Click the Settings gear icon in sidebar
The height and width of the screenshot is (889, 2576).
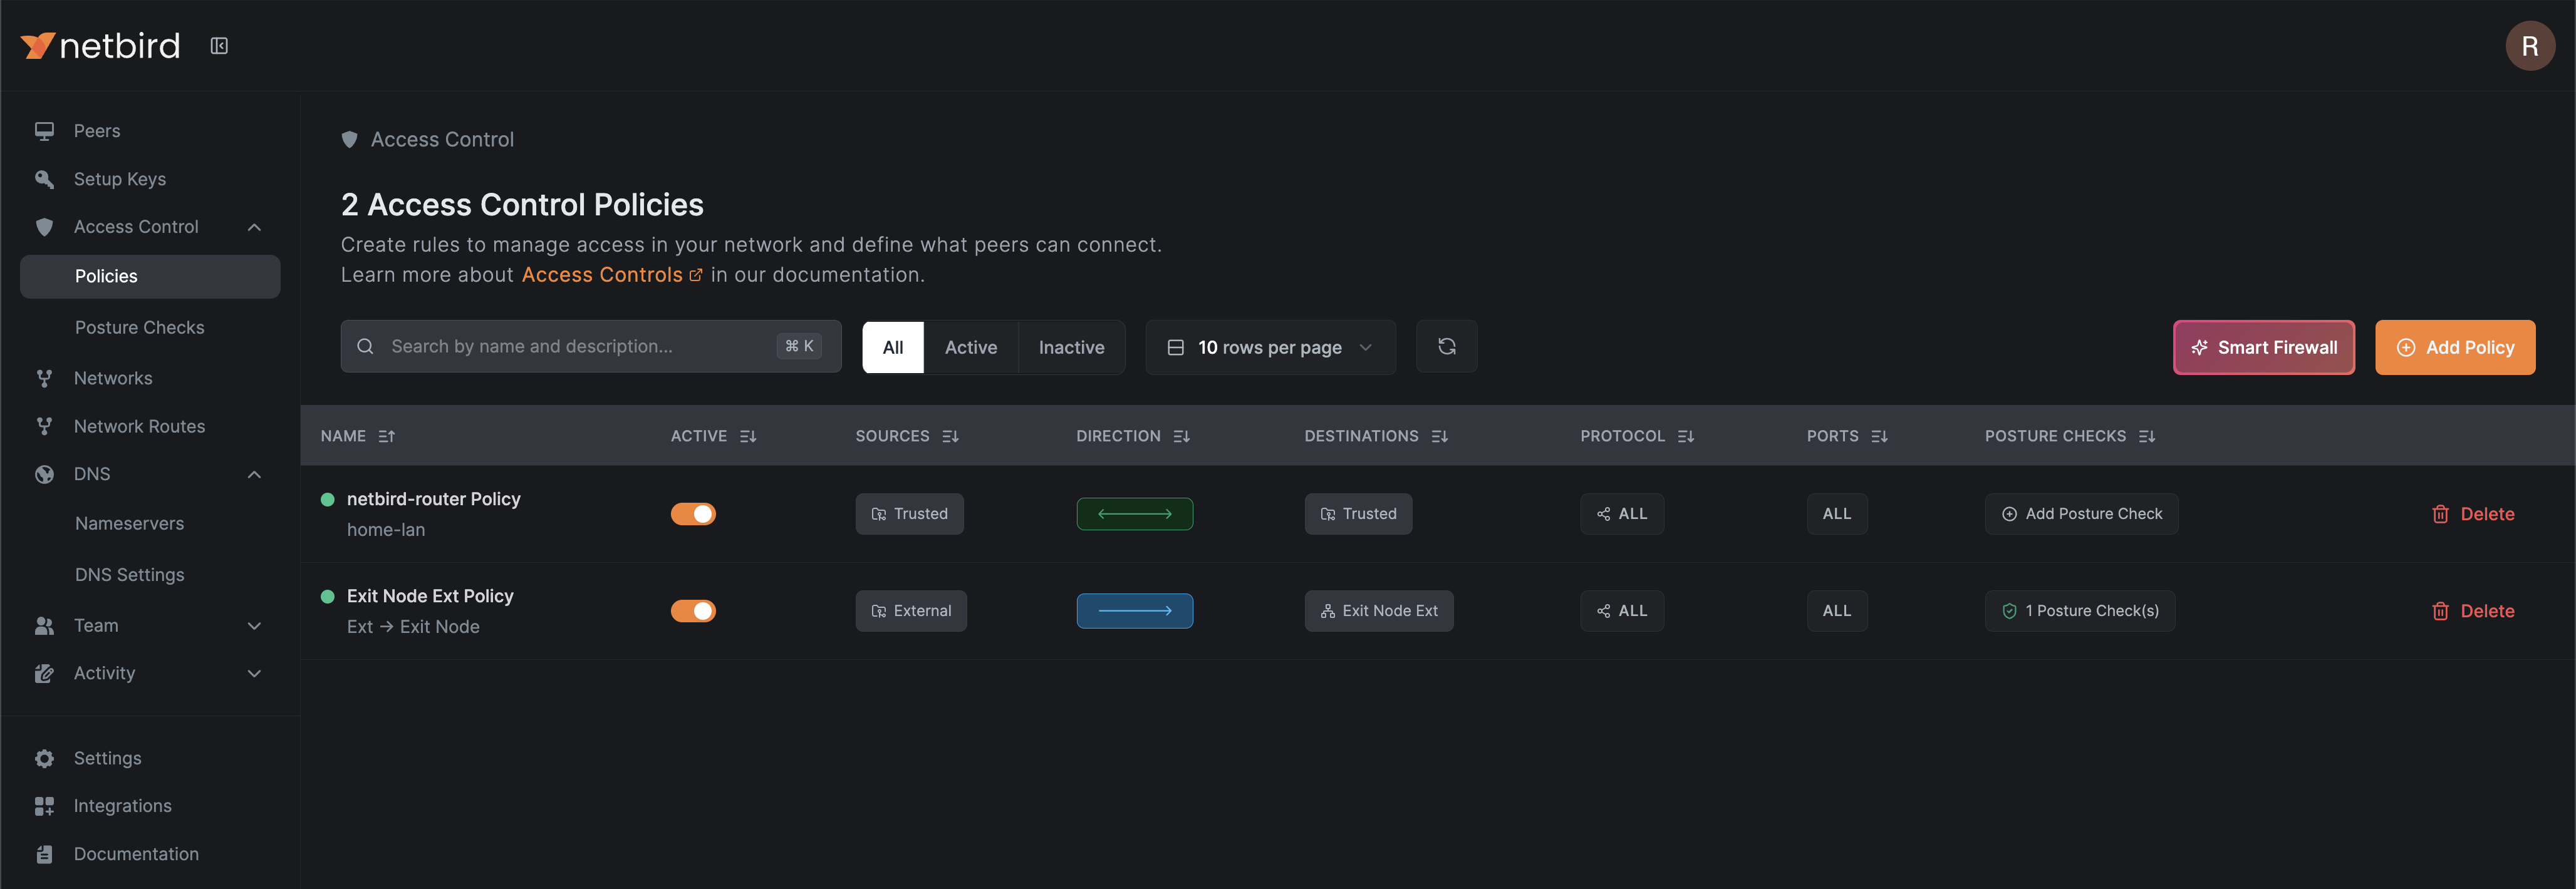[x=44, y=758]
